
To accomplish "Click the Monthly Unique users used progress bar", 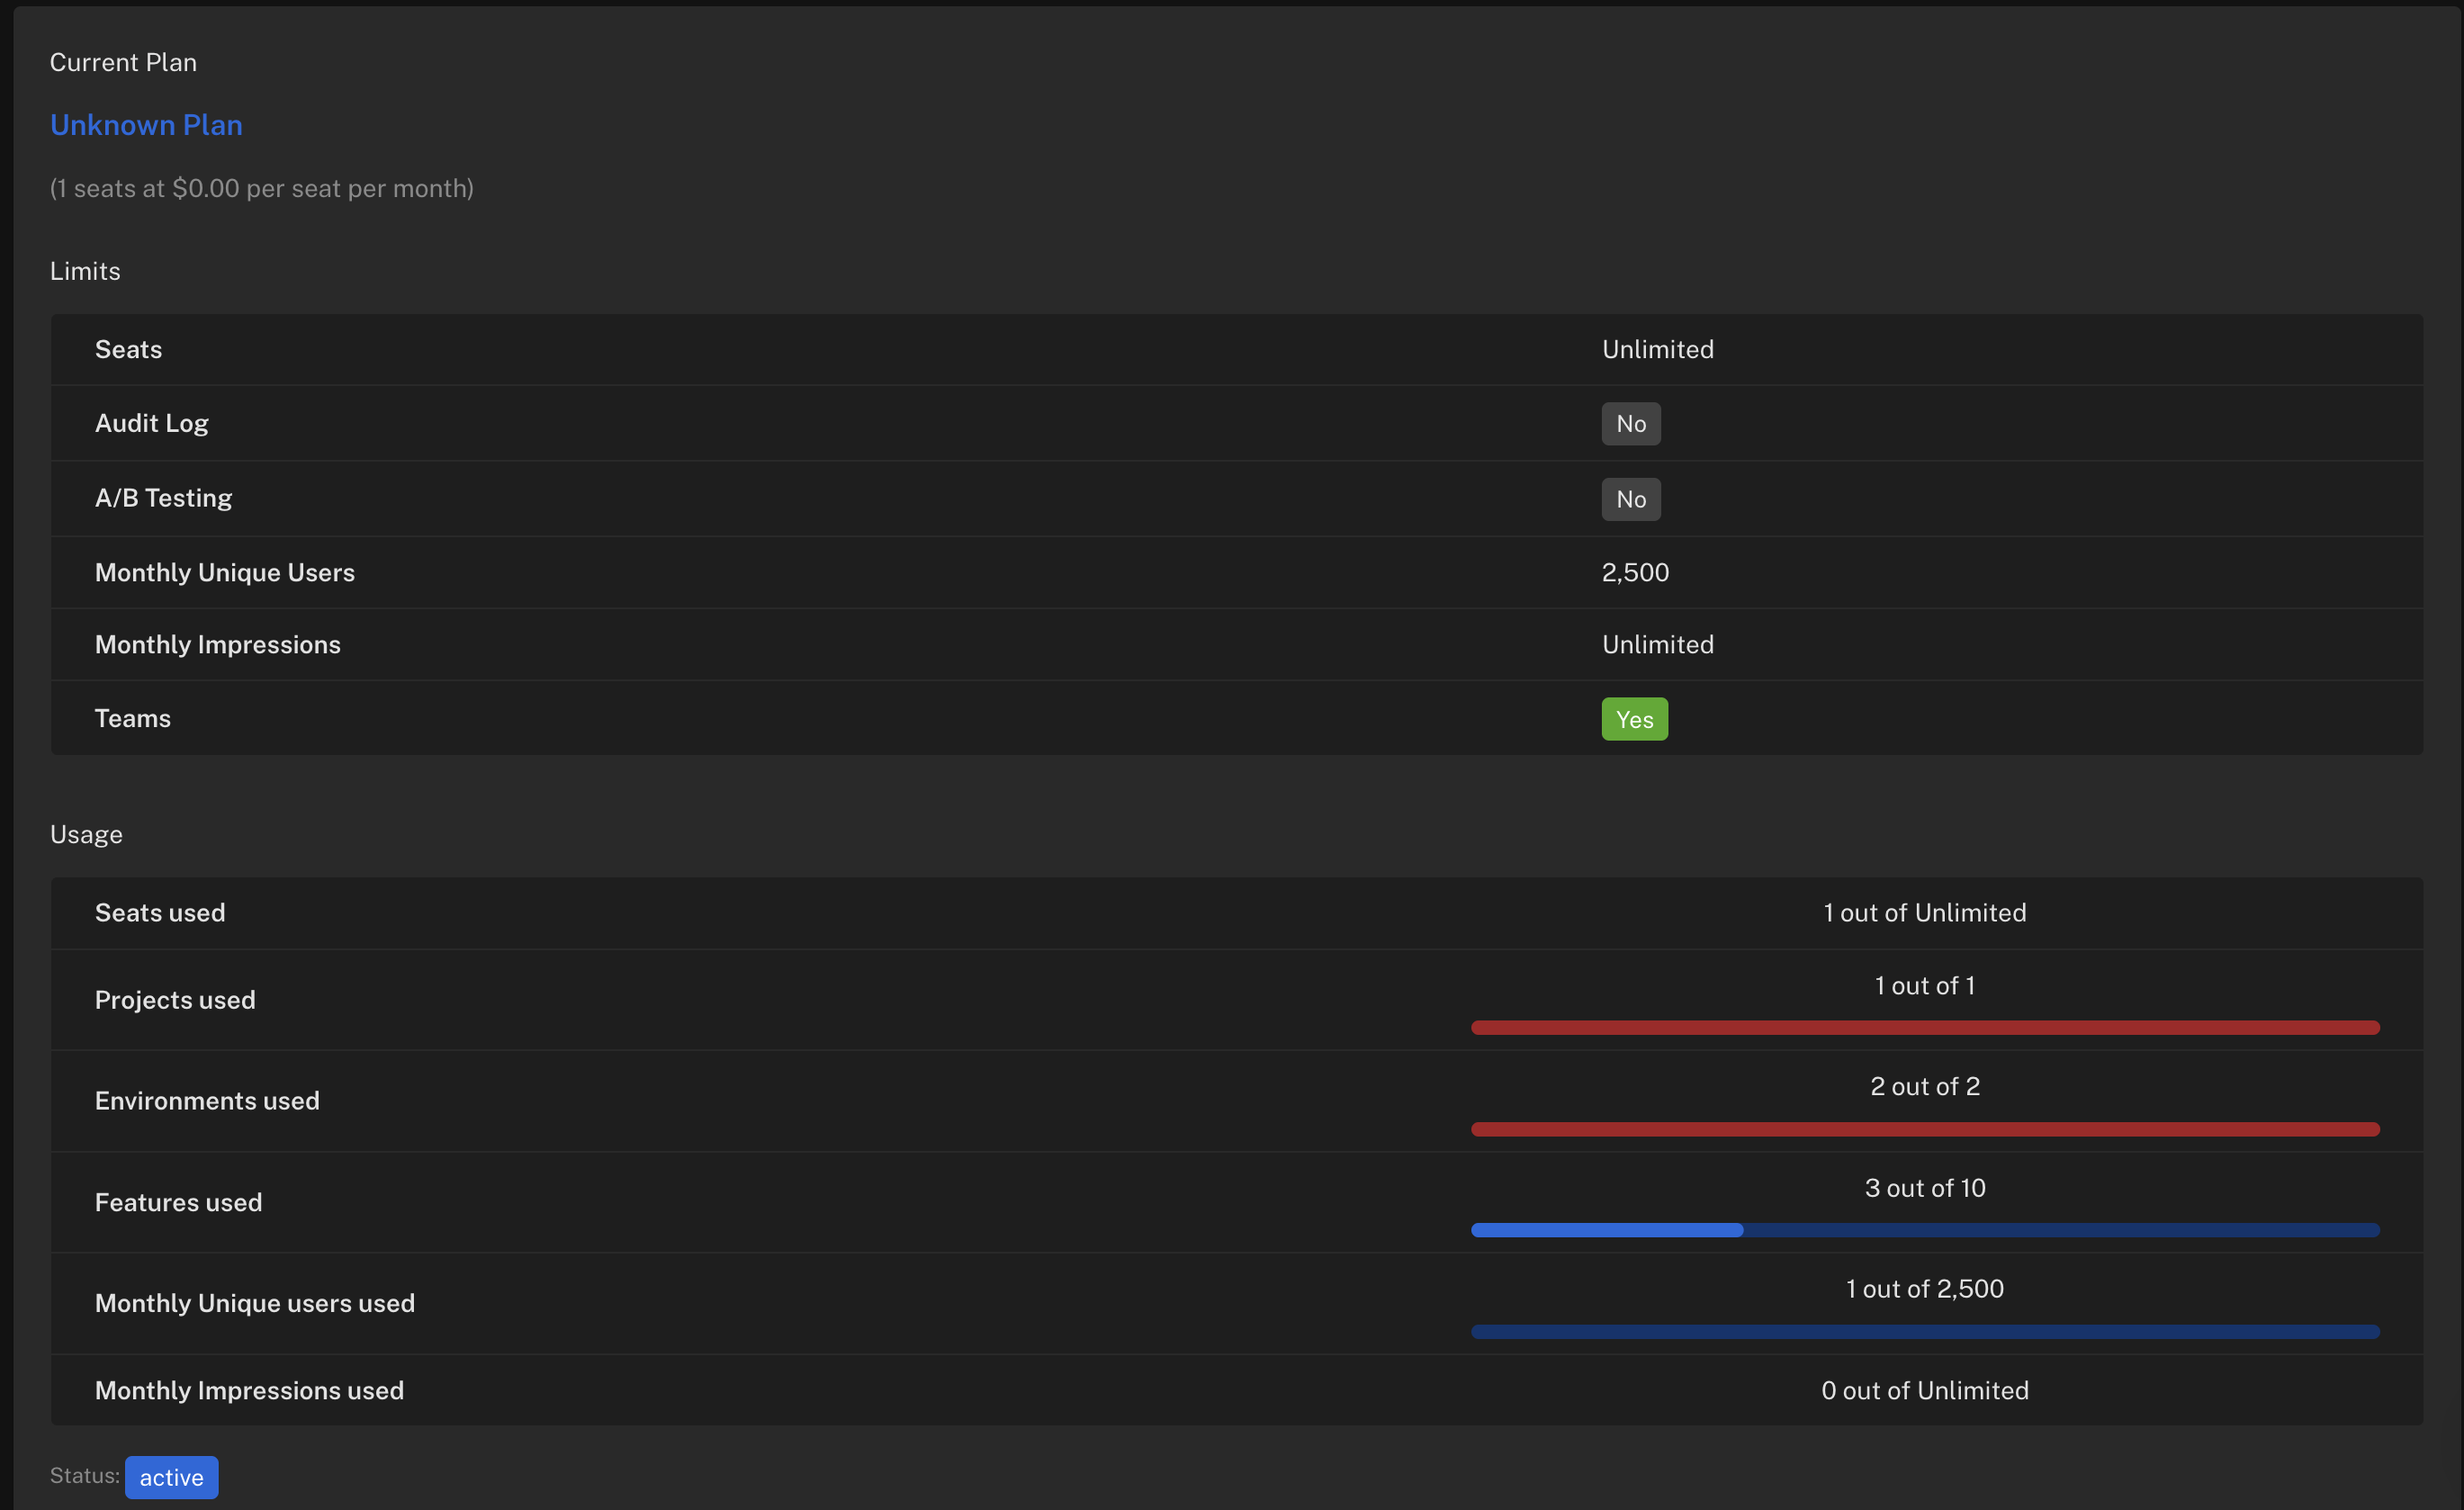I will pos(1924,1331).
